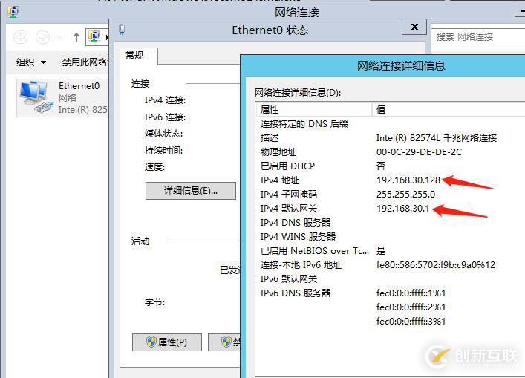Click the Network Connections window title icon
Image resolution: width=525 pixels, height=378 pixels.
(13, 12)
